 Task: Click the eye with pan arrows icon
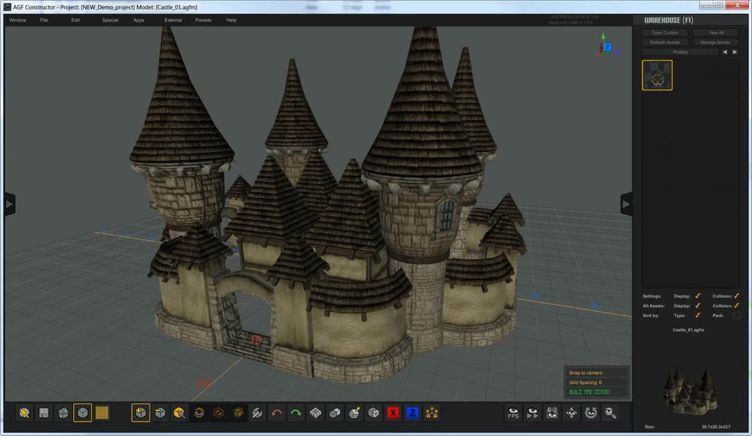pyautogui.click(x=572, y=412)
